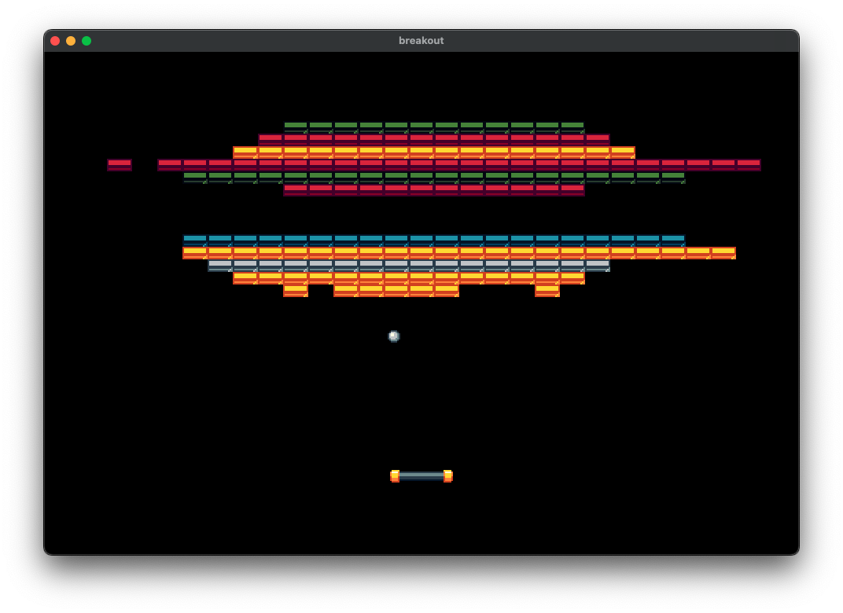
Task: Click the leftmost brick of the gray row
Action: [220, 266]
